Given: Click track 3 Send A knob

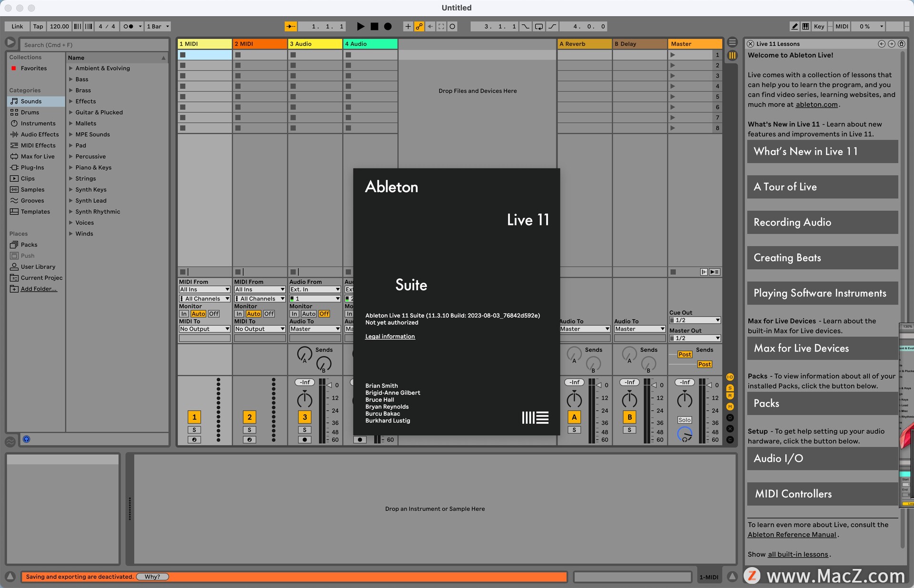Looking at the screenshot, I should (305, 354).
